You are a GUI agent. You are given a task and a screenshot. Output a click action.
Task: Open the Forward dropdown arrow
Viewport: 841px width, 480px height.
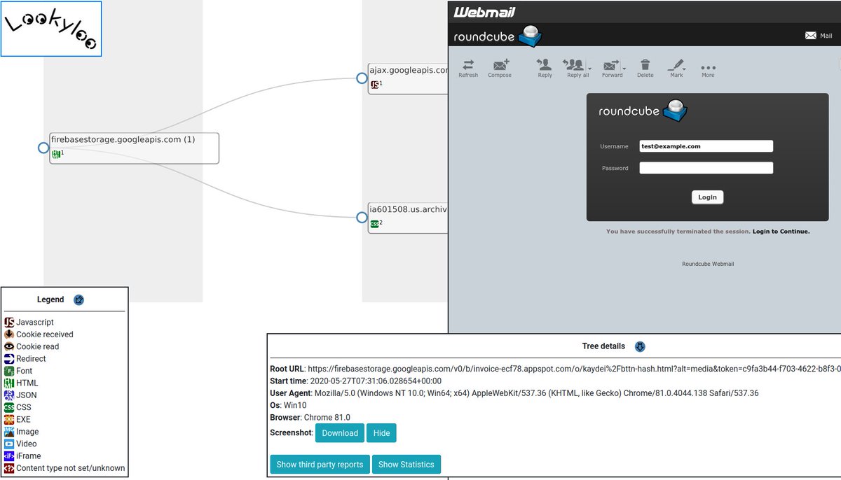tap(624, 68)
